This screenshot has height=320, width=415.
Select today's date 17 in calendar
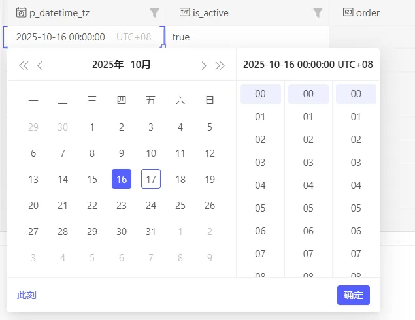(151, 179)
